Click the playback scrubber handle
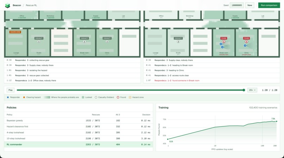Image resolution: width=284 pixels, height=158 pixels. click(244, 90)
